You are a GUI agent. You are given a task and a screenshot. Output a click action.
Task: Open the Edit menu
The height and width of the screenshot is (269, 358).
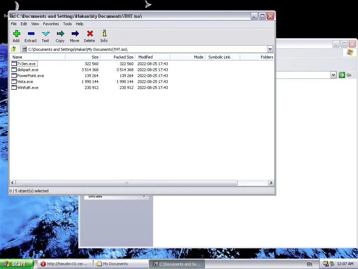[24, 24]
